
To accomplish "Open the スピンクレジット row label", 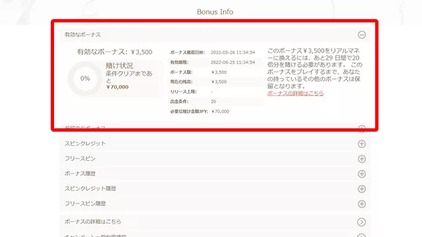I will (x=85, y=144).
